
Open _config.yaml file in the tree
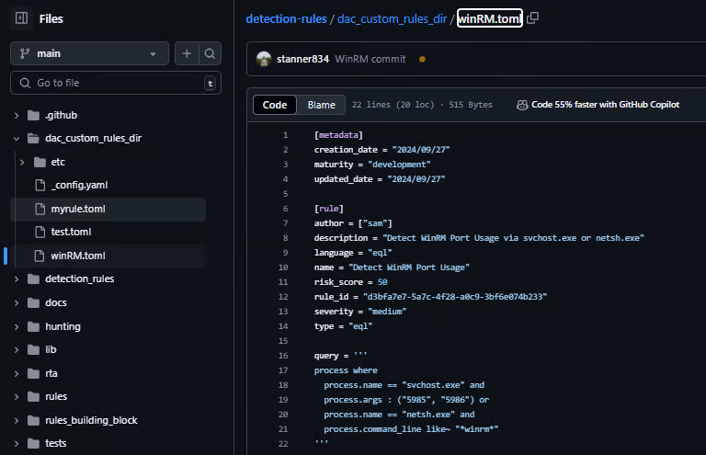pyautogui.click(x=79, y=185)
